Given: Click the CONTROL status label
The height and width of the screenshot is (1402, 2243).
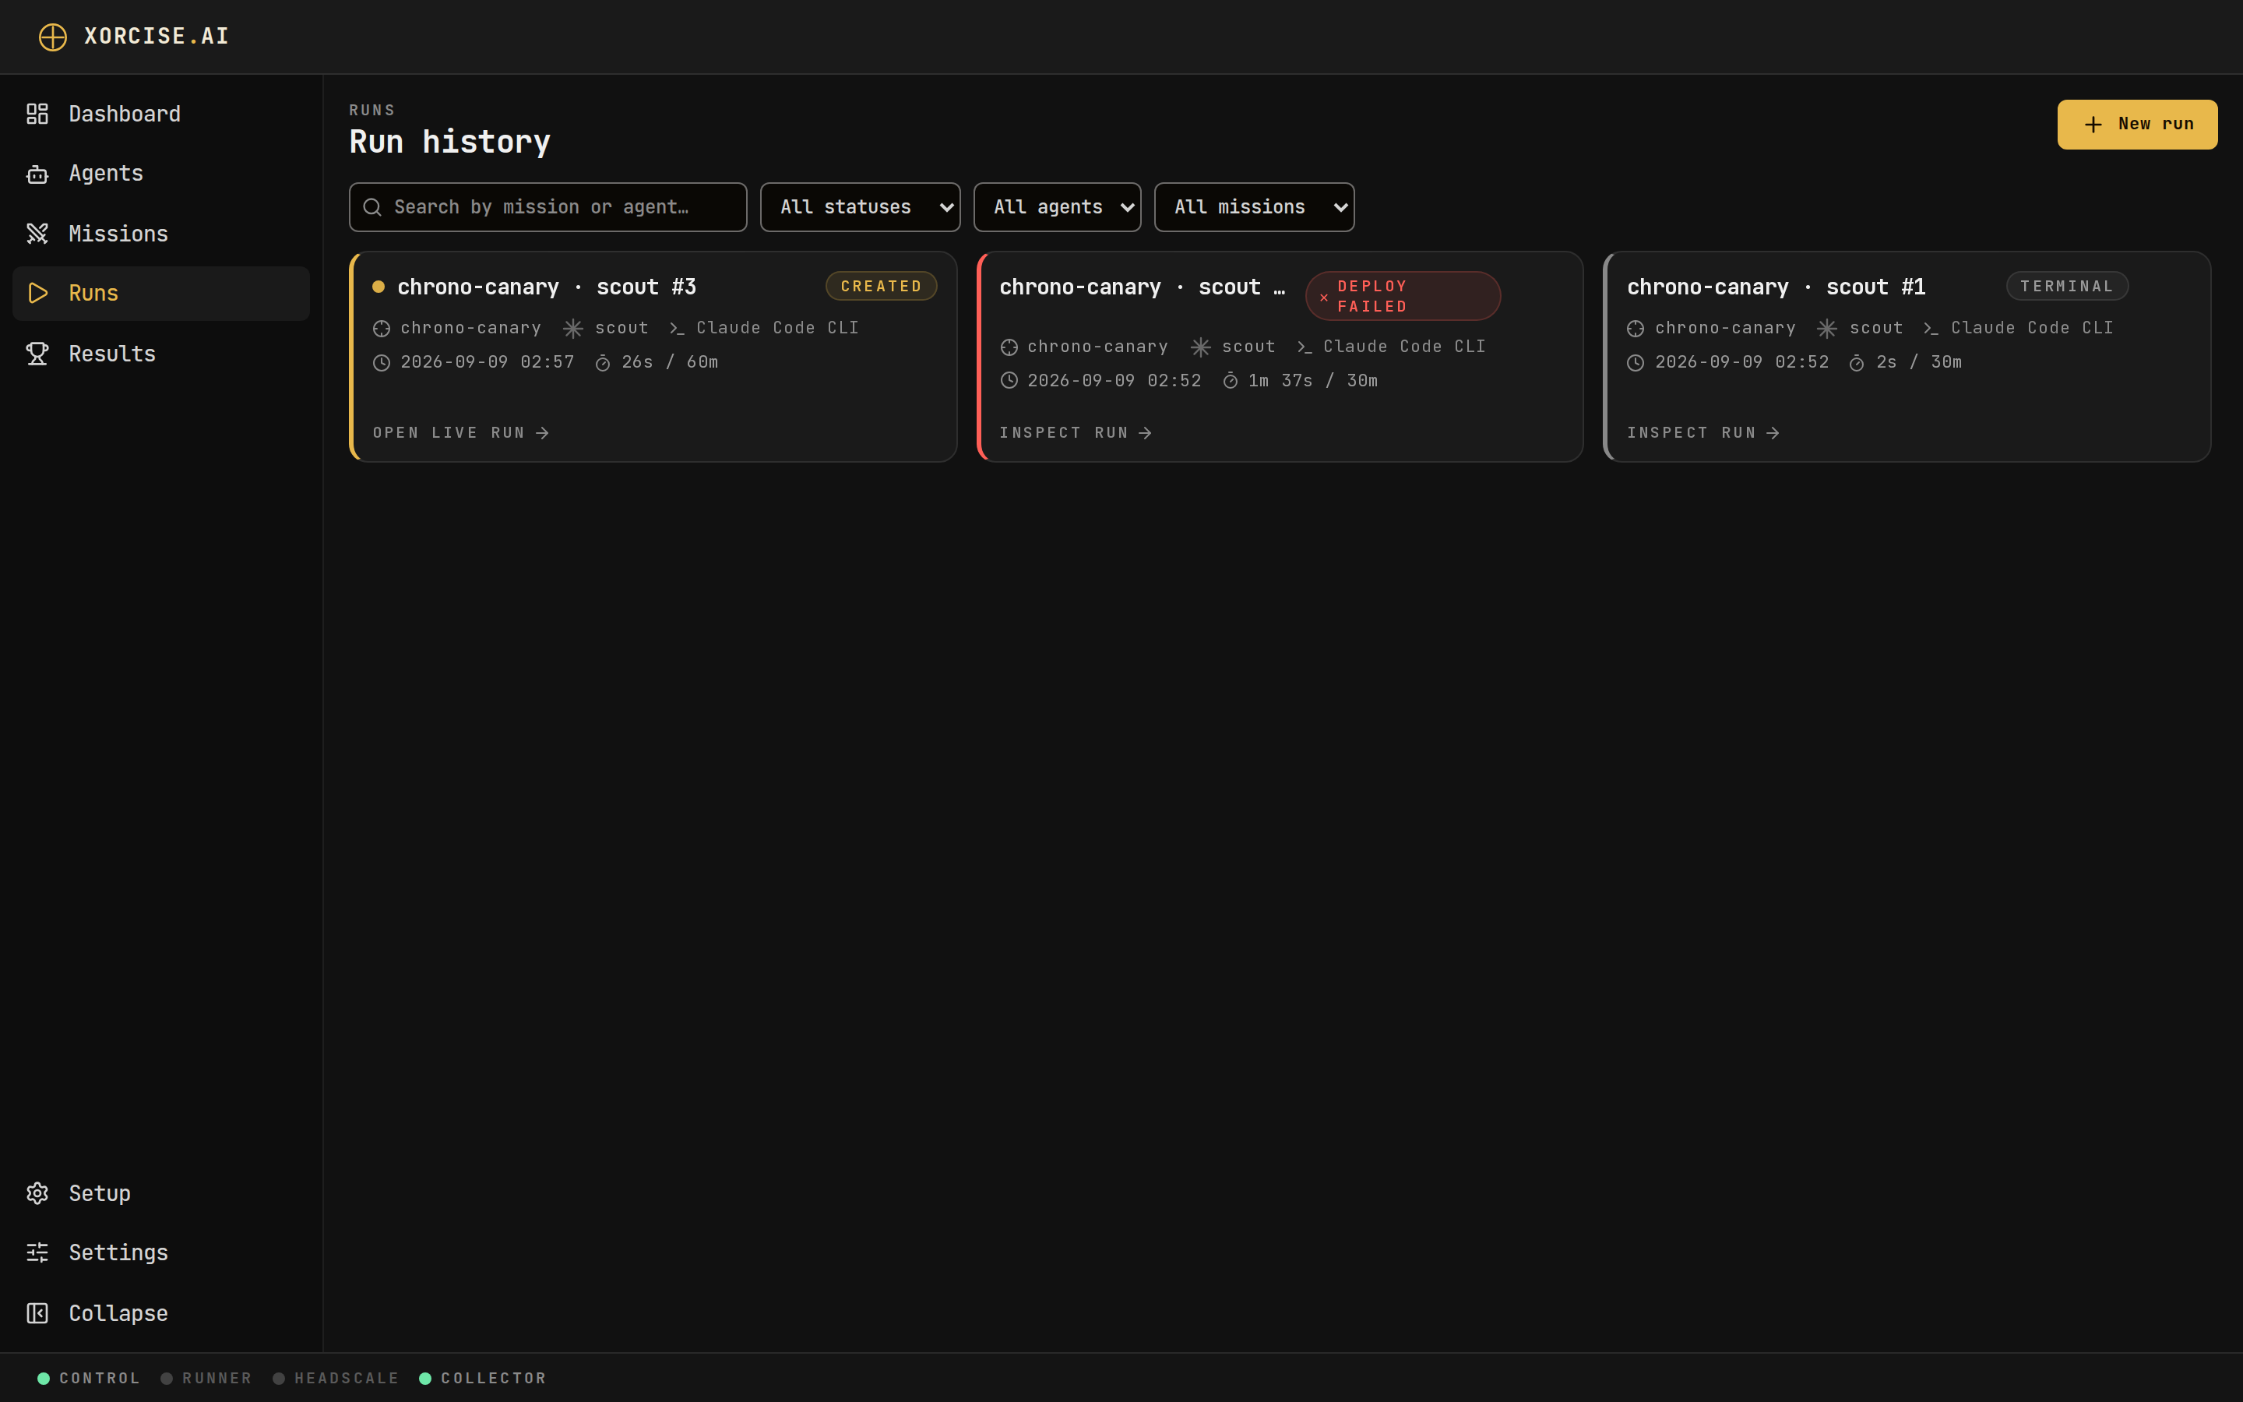Looking at the screenshot, I should point(99,1379).
